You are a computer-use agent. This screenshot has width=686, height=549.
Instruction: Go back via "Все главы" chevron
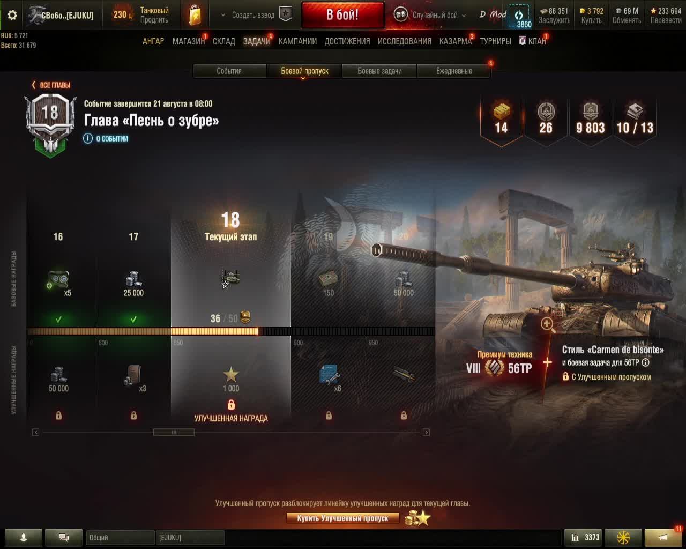tap(34, 85)
